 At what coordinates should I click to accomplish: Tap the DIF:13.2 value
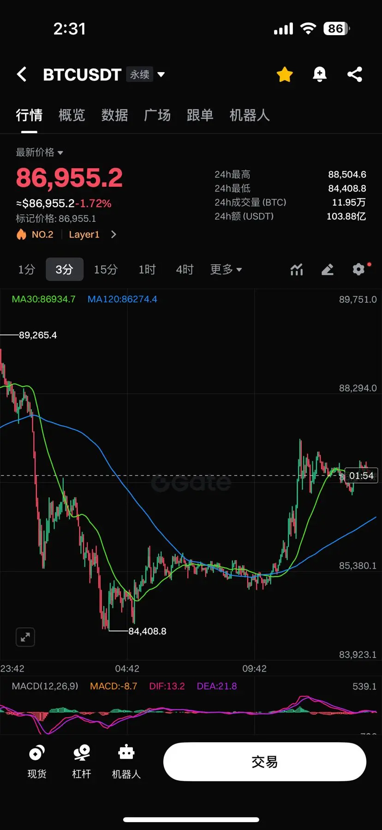pyautogui.click(x=167, y=686)
